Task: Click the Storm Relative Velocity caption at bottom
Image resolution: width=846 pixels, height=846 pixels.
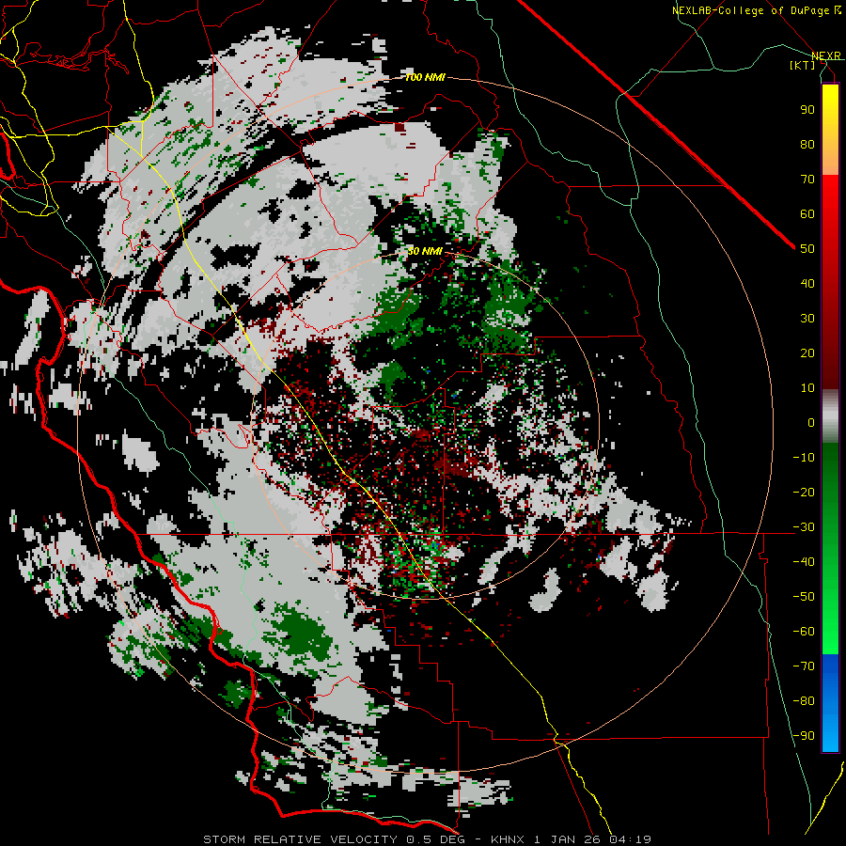Action: 427,839
